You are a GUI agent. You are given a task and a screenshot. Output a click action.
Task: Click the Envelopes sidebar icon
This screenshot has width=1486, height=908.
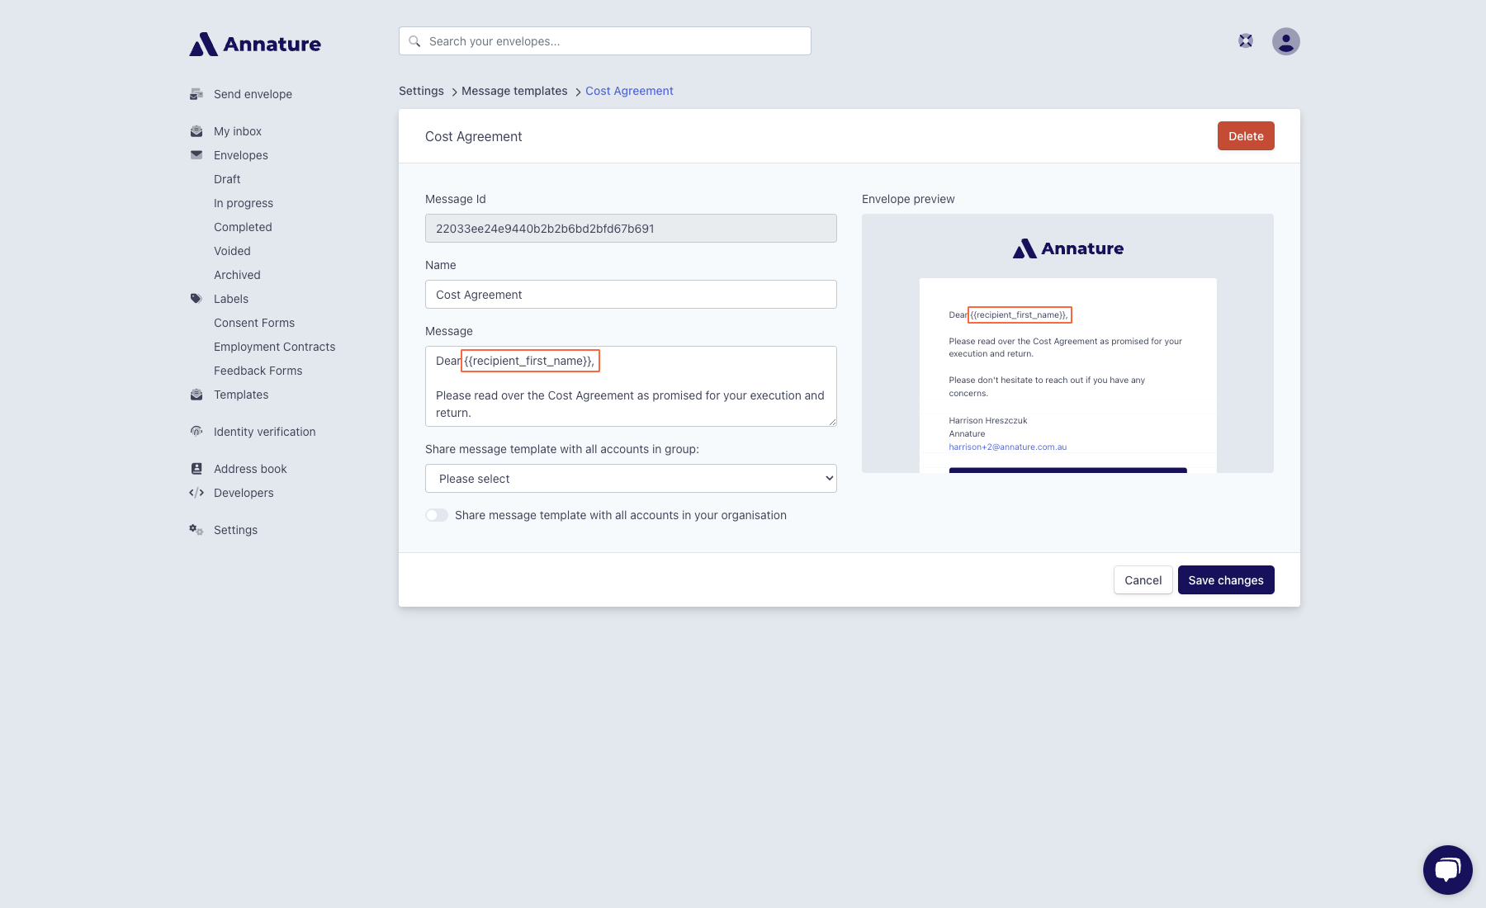(x=196, y=154)
